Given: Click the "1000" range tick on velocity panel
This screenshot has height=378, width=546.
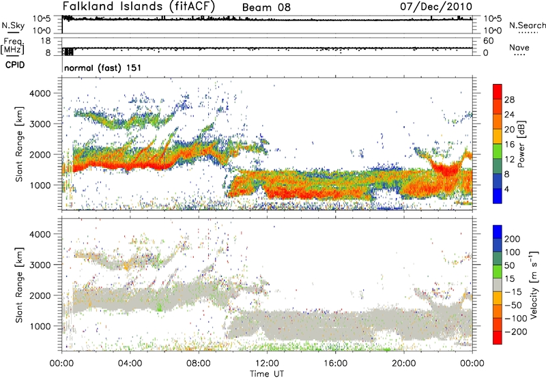Looking at the screenshot, I should click(x=40, y=326).
